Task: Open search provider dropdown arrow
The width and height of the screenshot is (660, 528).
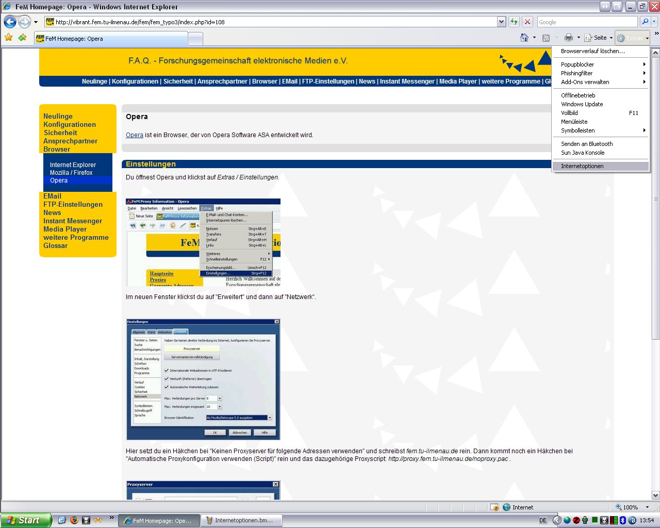Action: click(x=654, y=22)
